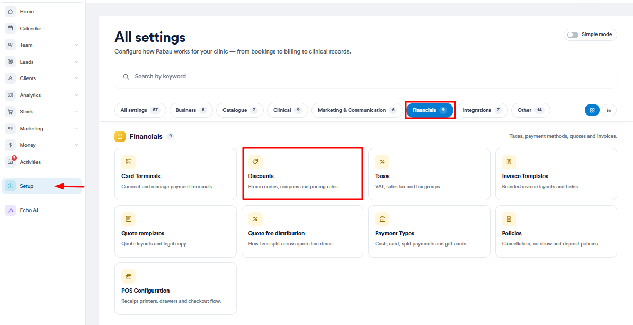Image resolution: width=633 pixels, height=325 pixels.
Task: Select the Marketing & Communication tab
Action: [x=357, y=110]
